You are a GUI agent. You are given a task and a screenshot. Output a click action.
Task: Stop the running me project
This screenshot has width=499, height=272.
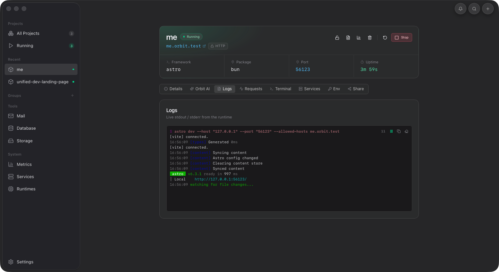(402, 37)
